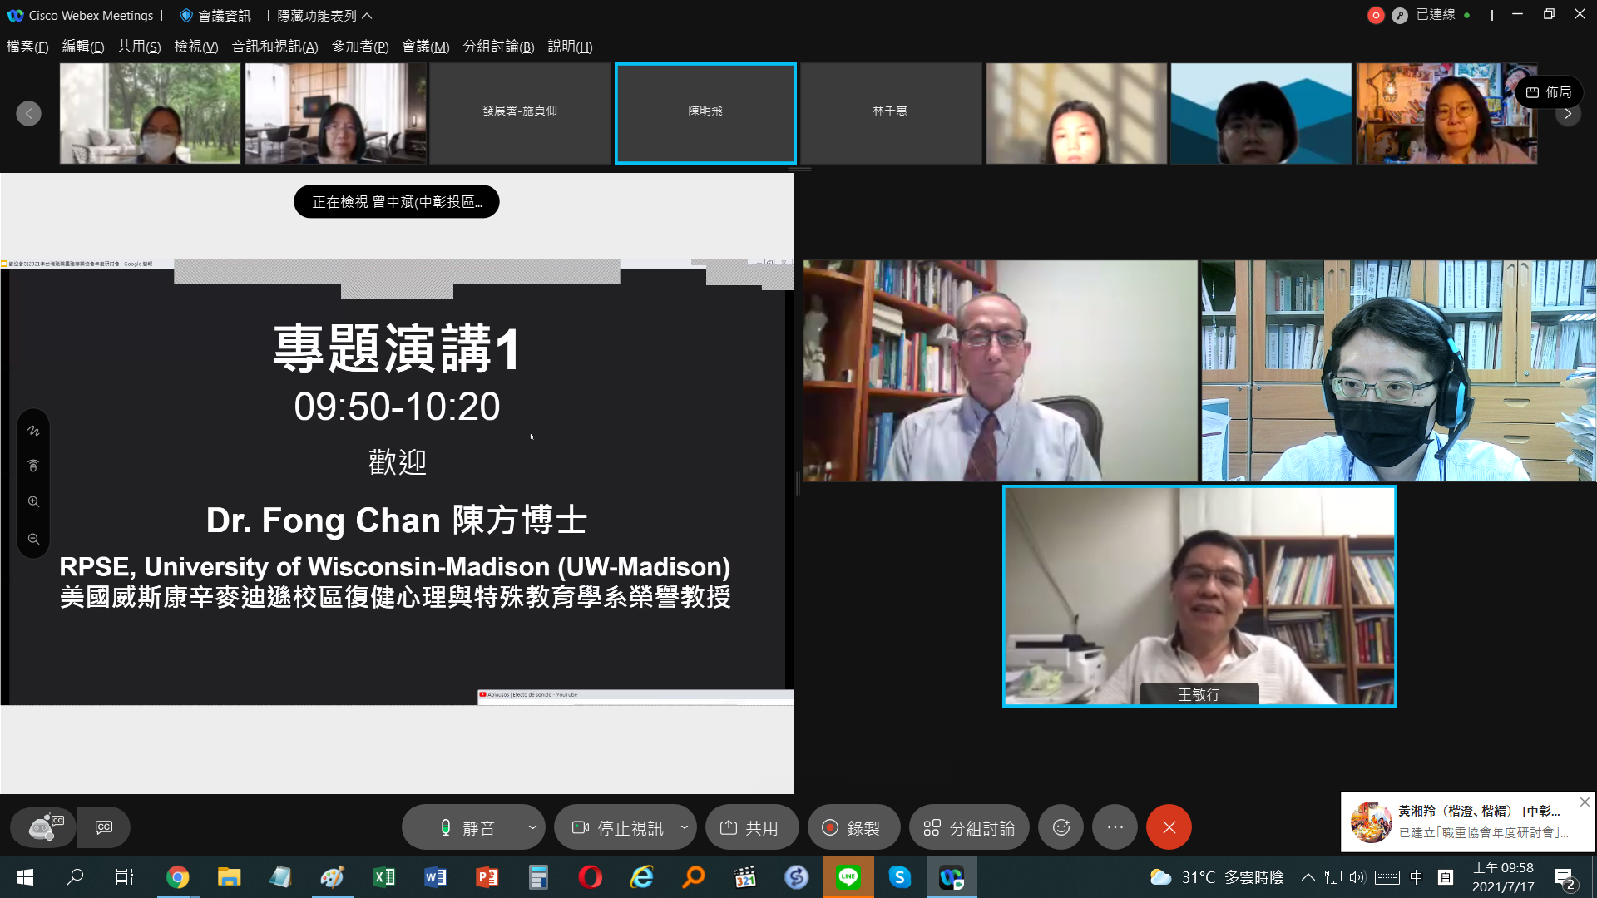Open Task View in taskbar
Screen dimensions: 1597x898
click(125, 877)
